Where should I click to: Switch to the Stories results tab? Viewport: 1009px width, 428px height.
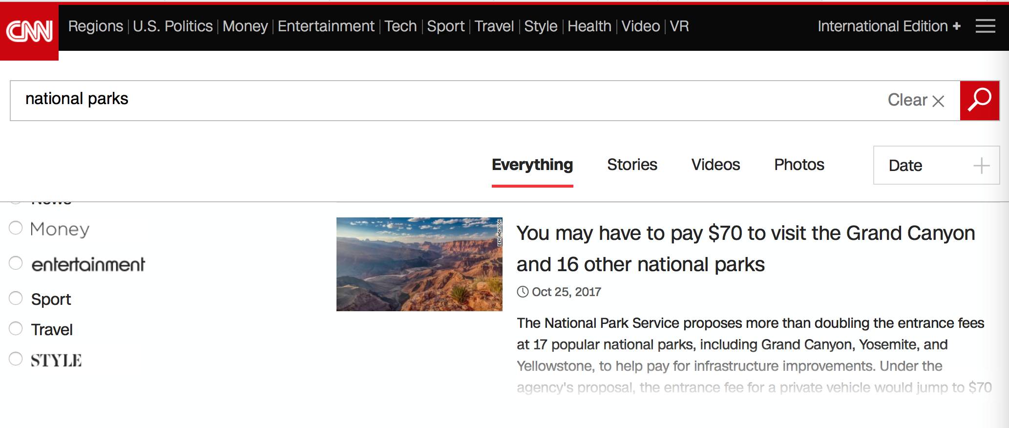632,165
